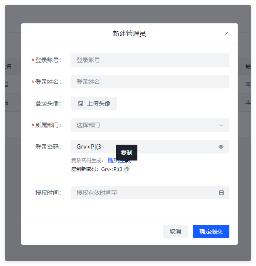This screenshot has height=266, width=256.
Task: Click the image icon in 上传头像
Action: coord(81,103)
